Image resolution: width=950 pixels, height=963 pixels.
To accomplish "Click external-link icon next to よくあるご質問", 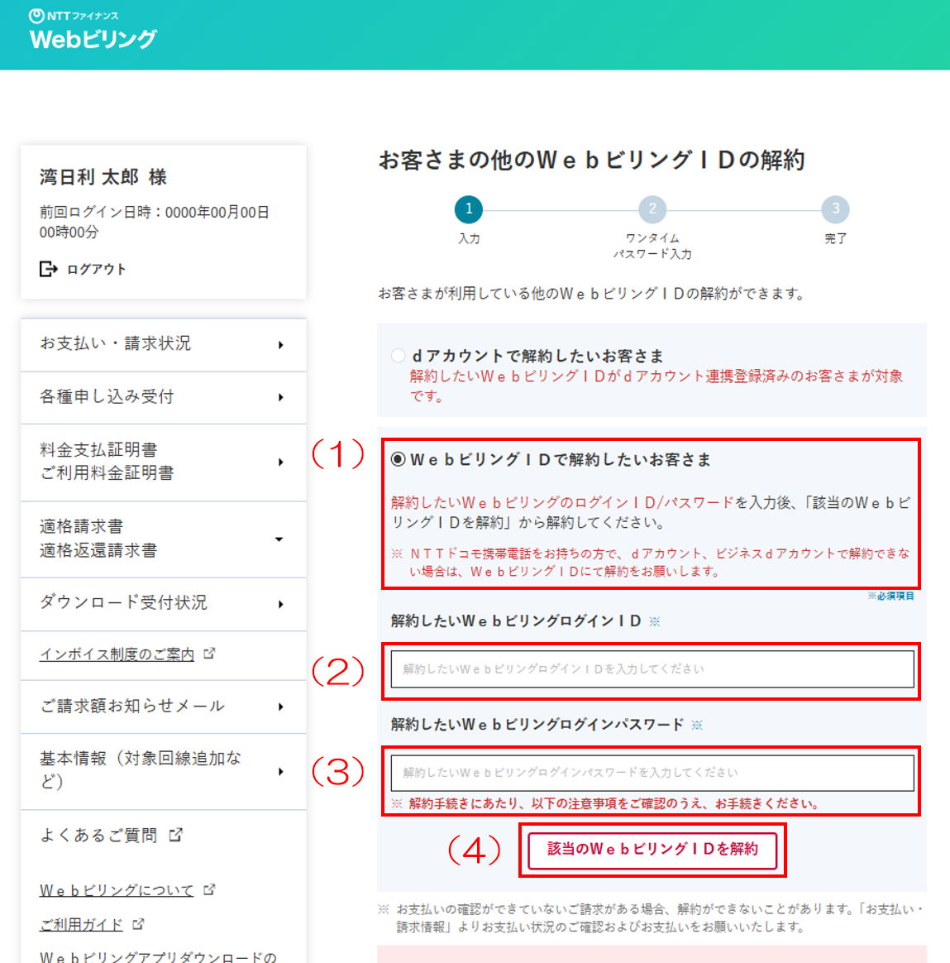I will tap(176, 835).
